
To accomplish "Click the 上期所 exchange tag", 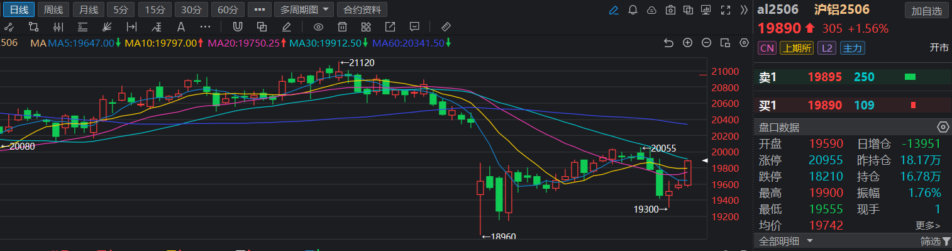I will 797,48.
